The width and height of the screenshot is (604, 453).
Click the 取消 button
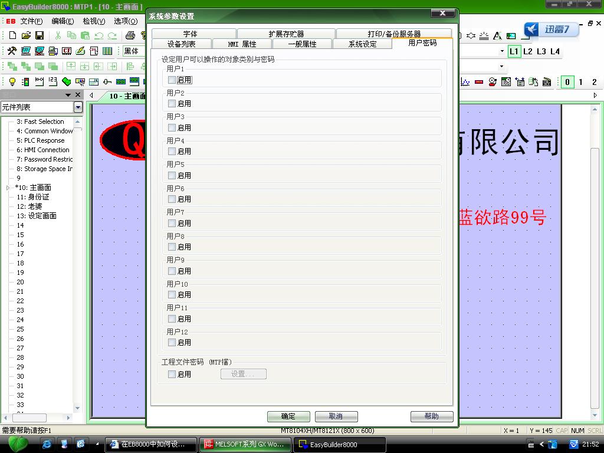(x=336, y=416)
